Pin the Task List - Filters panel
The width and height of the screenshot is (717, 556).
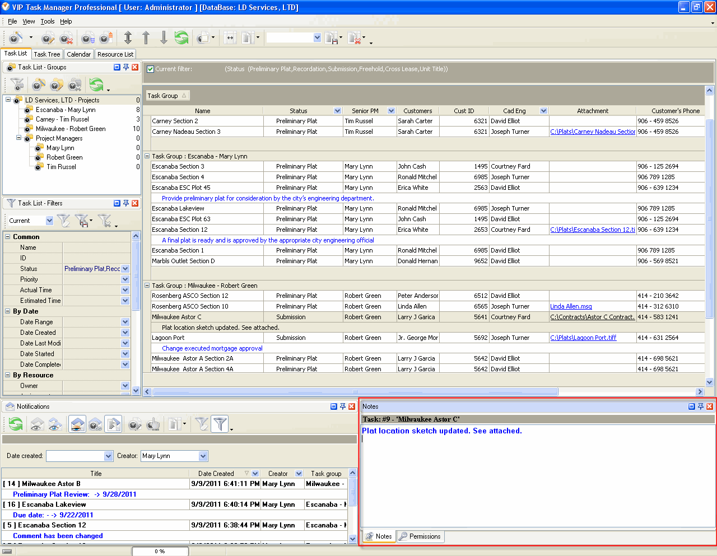click(126, 203)
